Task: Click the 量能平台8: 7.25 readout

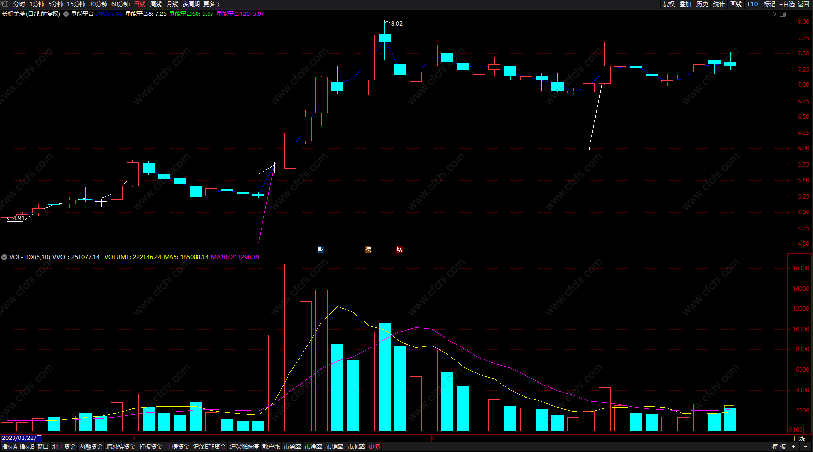Action: 146,14
